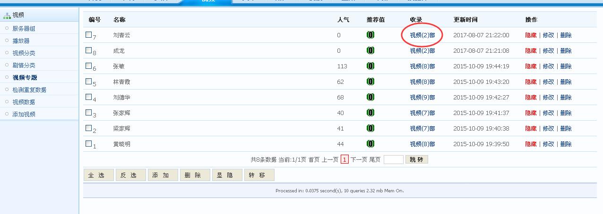Screen dimensions: 603x214
Task: Click 修改 for 刘青云 row
Action: (x=548, y=35)
